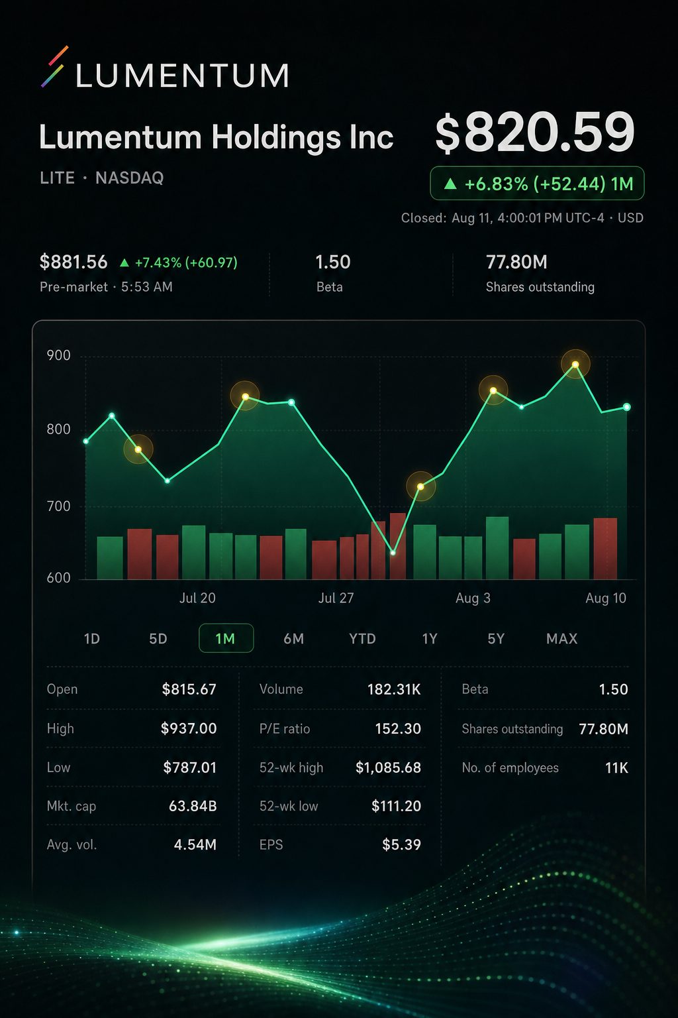Click the Jul 20 axis label
The image size is (678, 1018).
coord(197,598)
